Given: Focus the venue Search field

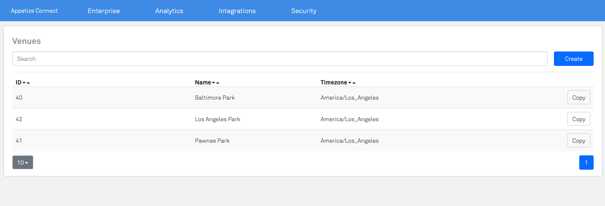Looking at the screenshot, I should (x=280, y=59).
